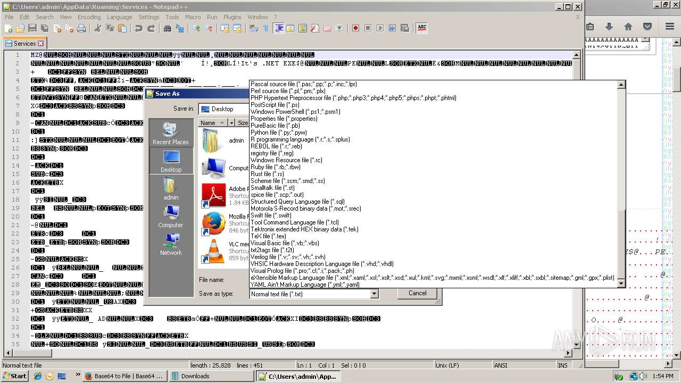Click the Redo arrow icon
Image resolution: width=681 pixels, height=383 pixels.
(x=151, y=28)
